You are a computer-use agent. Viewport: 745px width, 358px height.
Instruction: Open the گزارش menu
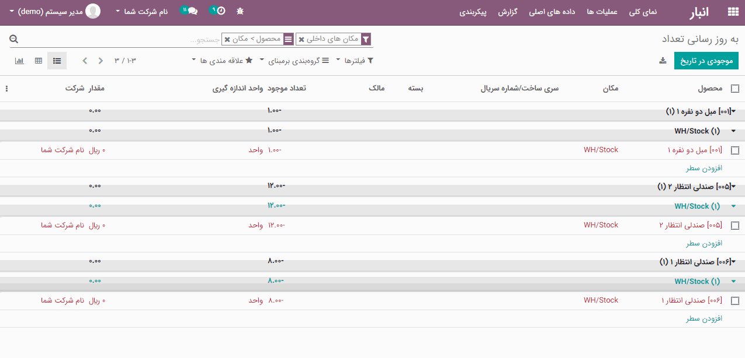click(x=509, y=12)
